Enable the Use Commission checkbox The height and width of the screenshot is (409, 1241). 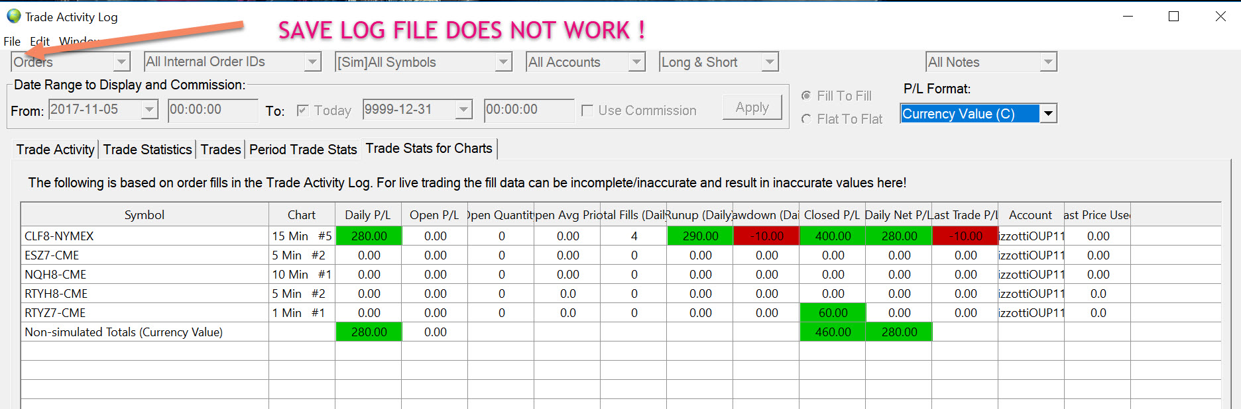(587, 111)
